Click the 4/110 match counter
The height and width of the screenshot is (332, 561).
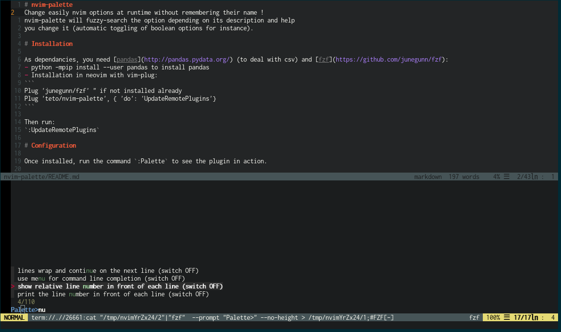coord(26,302)
